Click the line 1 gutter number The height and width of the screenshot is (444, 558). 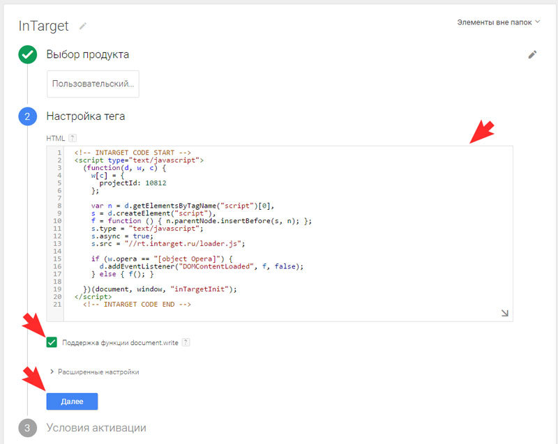point(59,153)
